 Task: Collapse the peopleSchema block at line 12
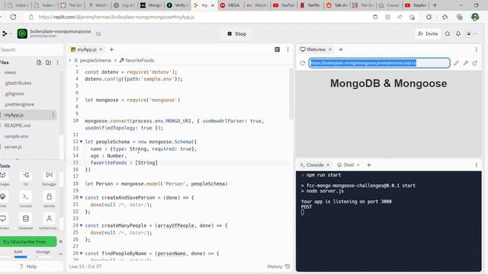82,142
